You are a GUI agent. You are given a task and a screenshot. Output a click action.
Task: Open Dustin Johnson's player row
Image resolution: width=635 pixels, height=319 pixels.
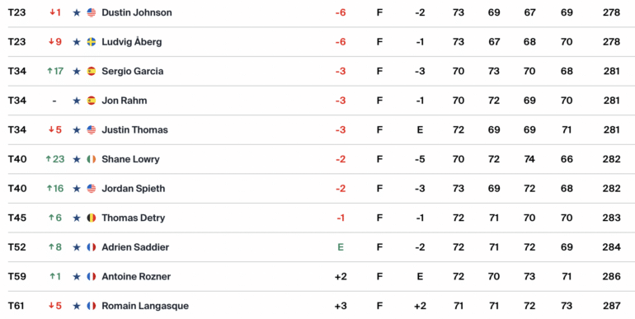317,12
